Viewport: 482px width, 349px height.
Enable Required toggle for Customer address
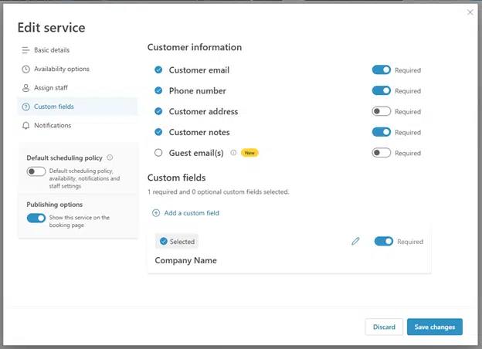tap(381, 111)
